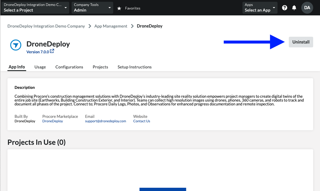Click the current DroneDeploy breadcrumb text
The image size is (320, 191).
(x=149, y=26)
